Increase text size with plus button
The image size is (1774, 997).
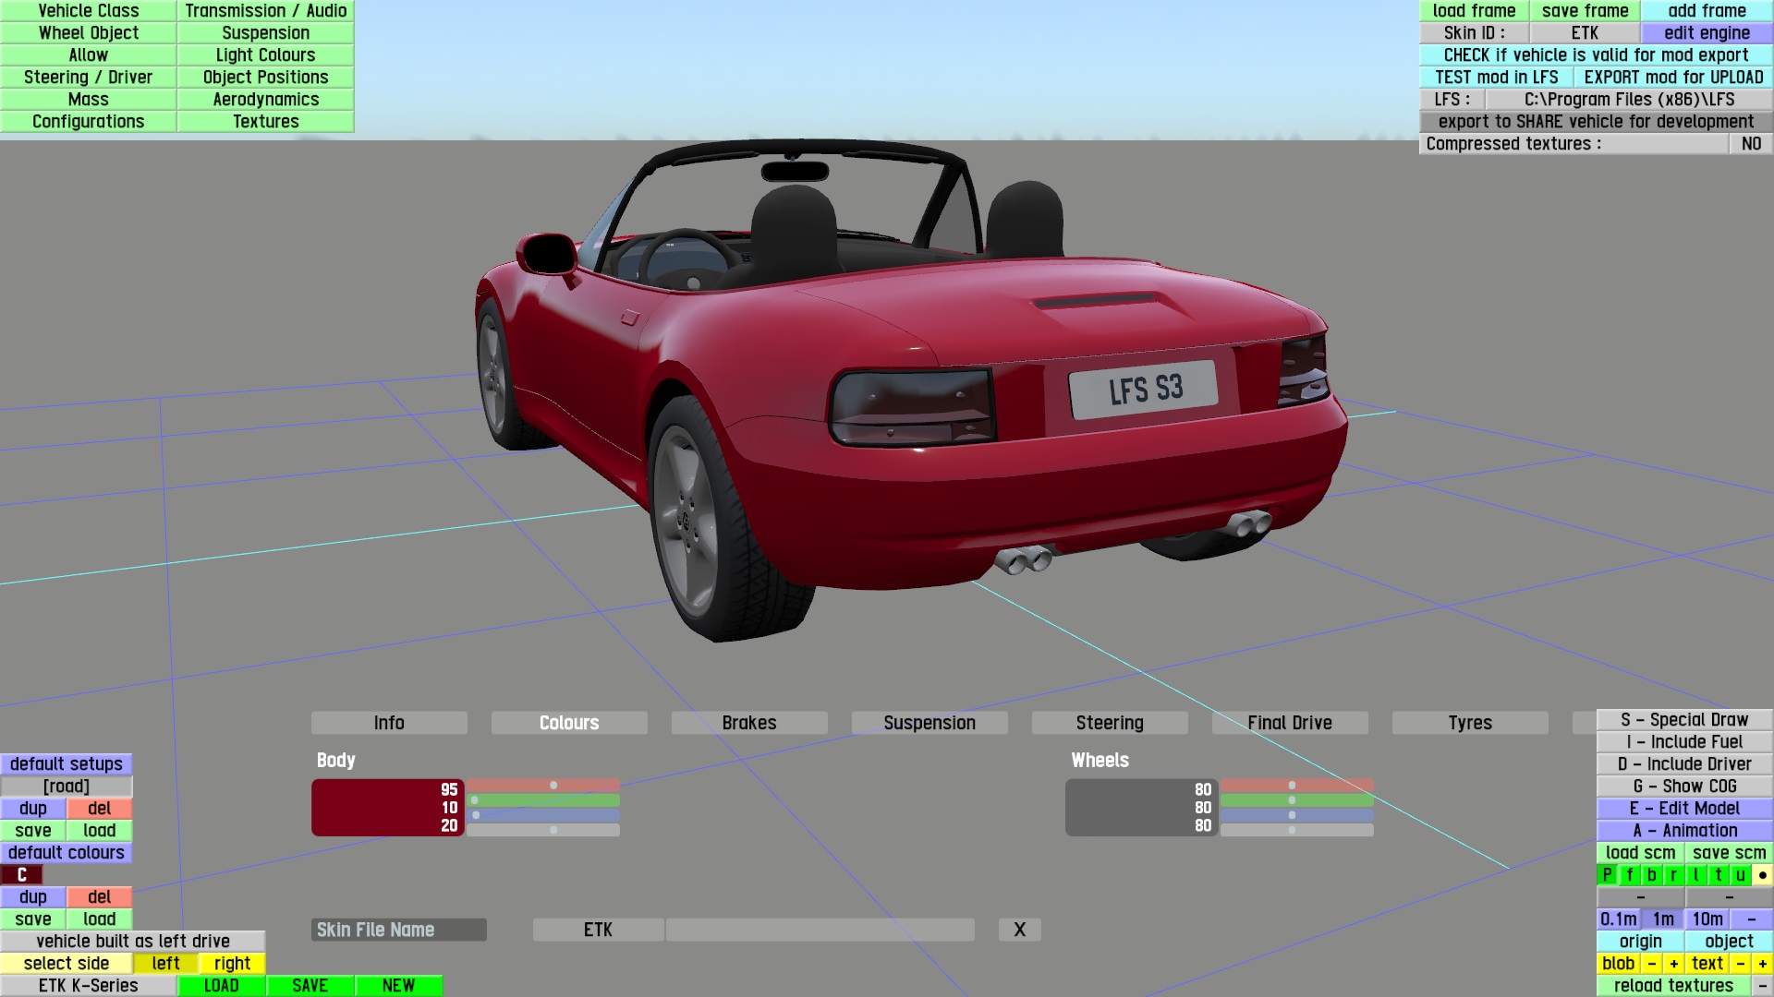(1762, 963)
